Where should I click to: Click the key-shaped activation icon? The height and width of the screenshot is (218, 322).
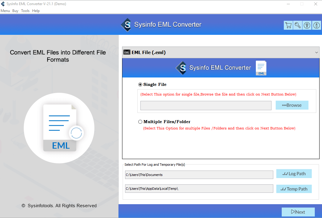(x=297, y=25)
